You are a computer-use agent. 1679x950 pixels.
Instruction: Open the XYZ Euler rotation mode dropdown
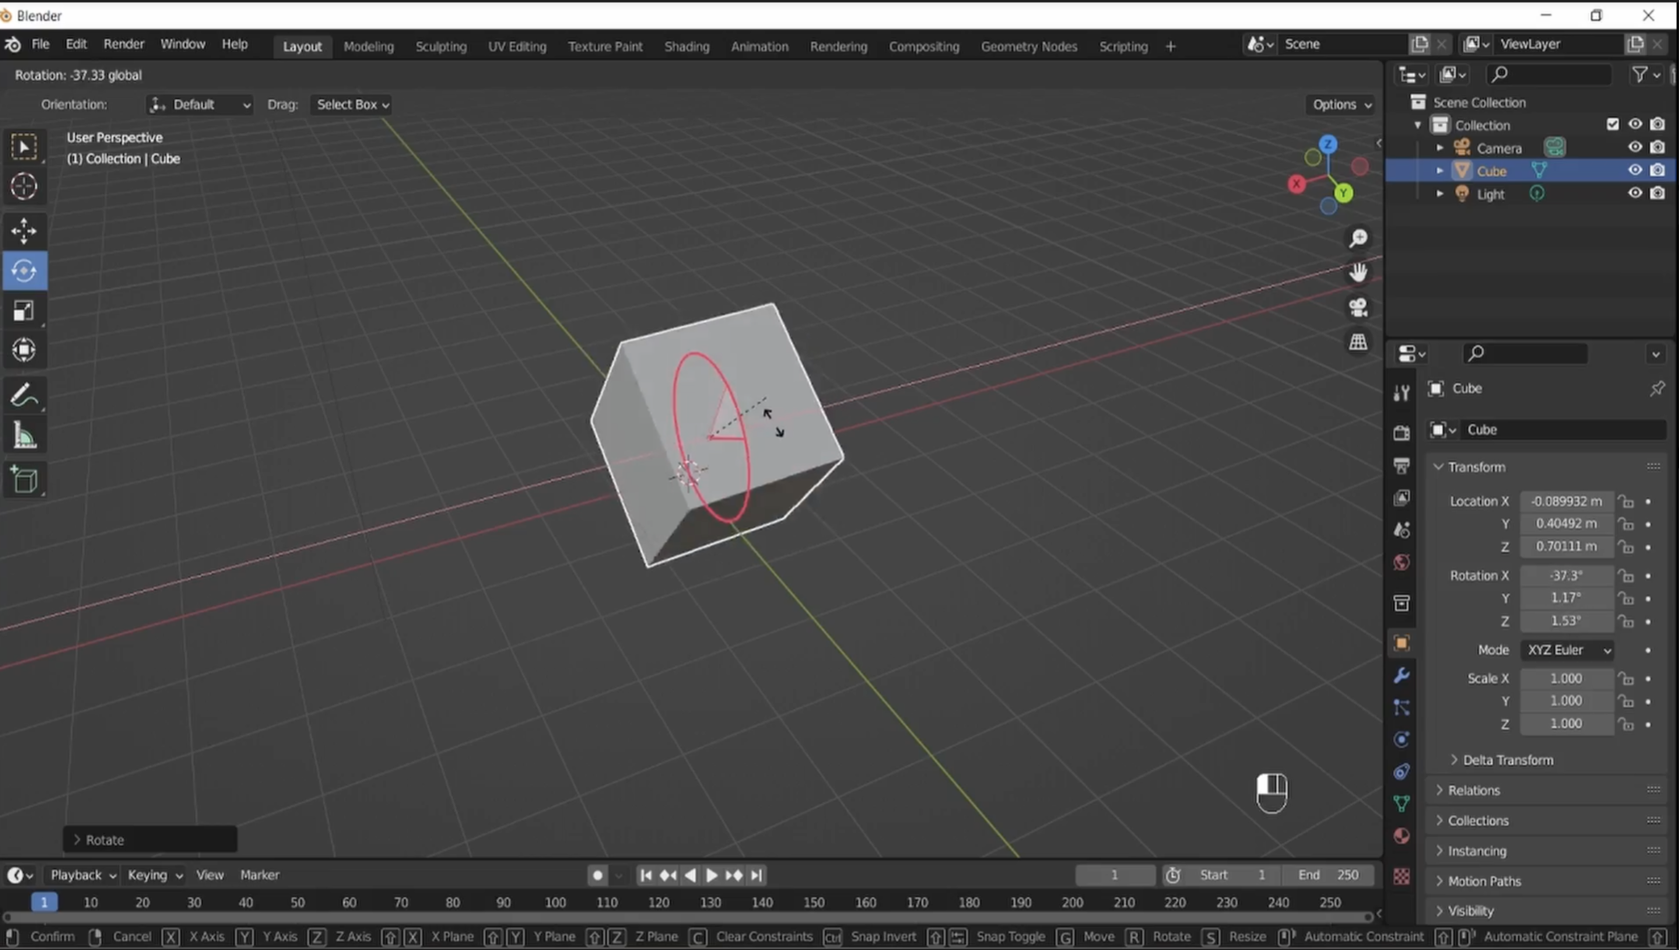point(1567,650)
